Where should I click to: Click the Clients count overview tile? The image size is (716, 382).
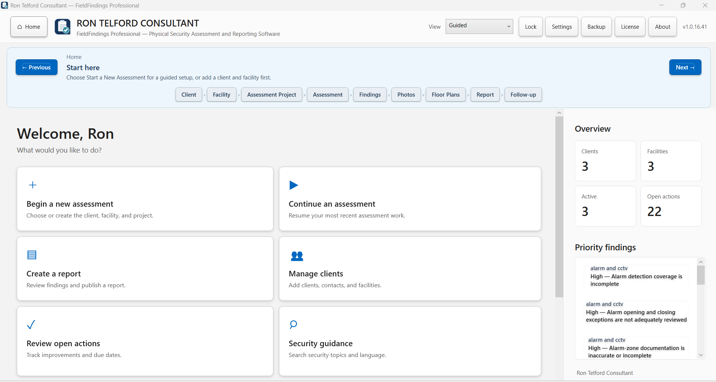605,161
